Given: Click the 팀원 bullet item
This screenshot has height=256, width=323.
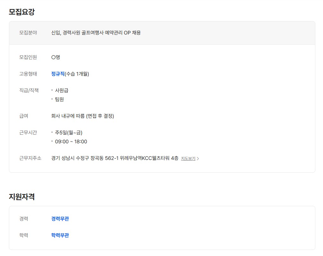Looking at the screenshot, I should (59, 99).
